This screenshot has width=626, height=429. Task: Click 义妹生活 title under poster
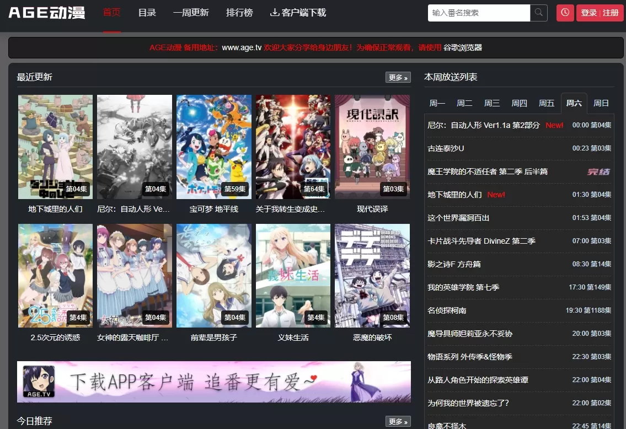pyautogui.click(x=293, y=337)
